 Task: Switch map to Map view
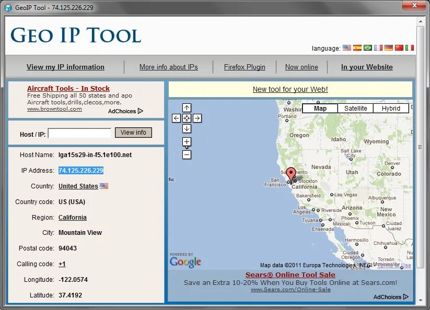click(320, 109)
